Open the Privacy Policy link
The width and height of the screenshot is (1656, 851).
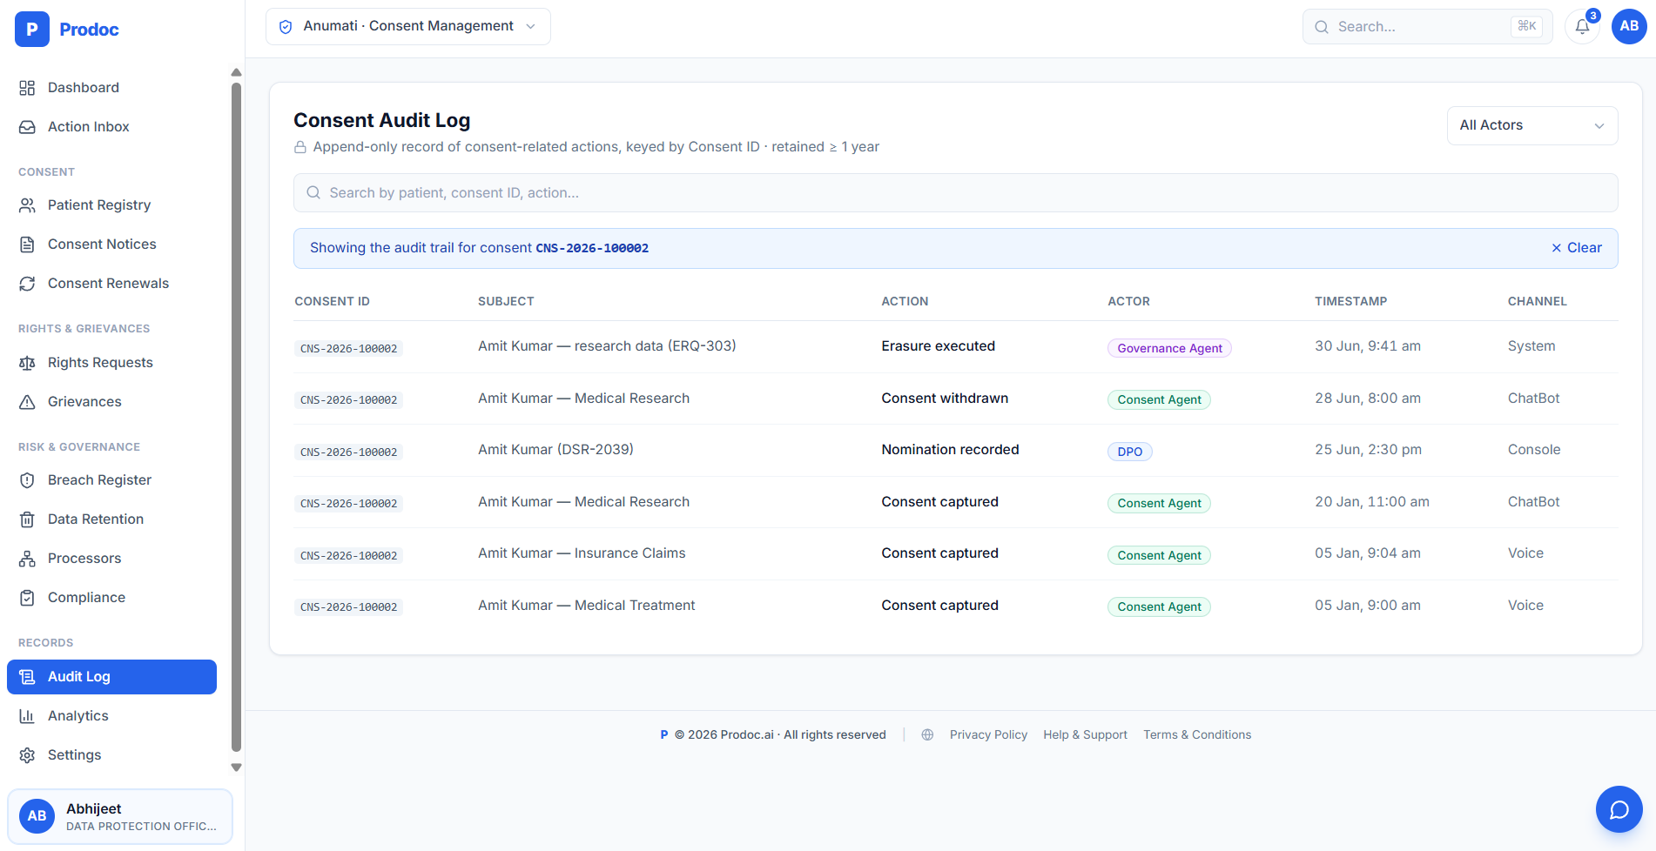[988, 735]
